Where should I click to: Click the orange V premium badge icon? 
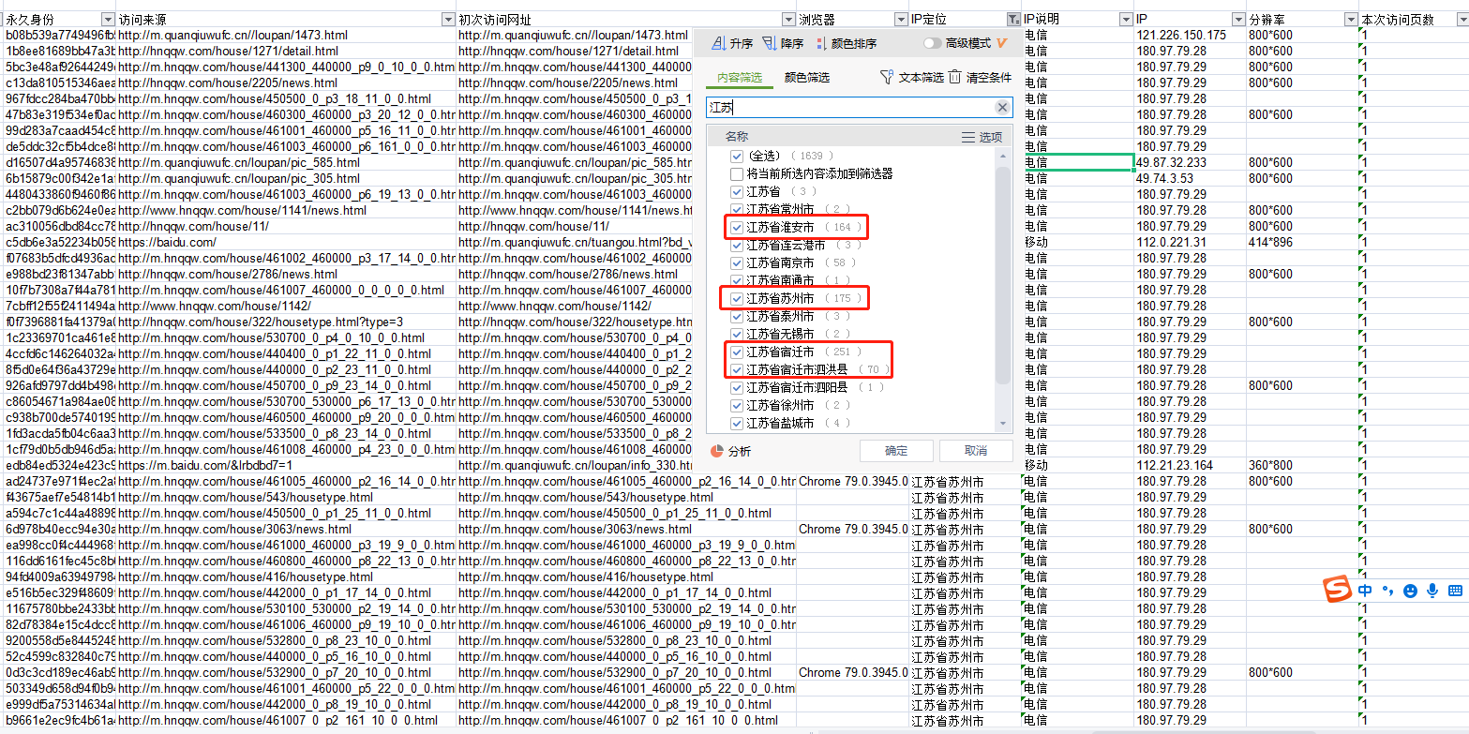tap(1002, 43)
